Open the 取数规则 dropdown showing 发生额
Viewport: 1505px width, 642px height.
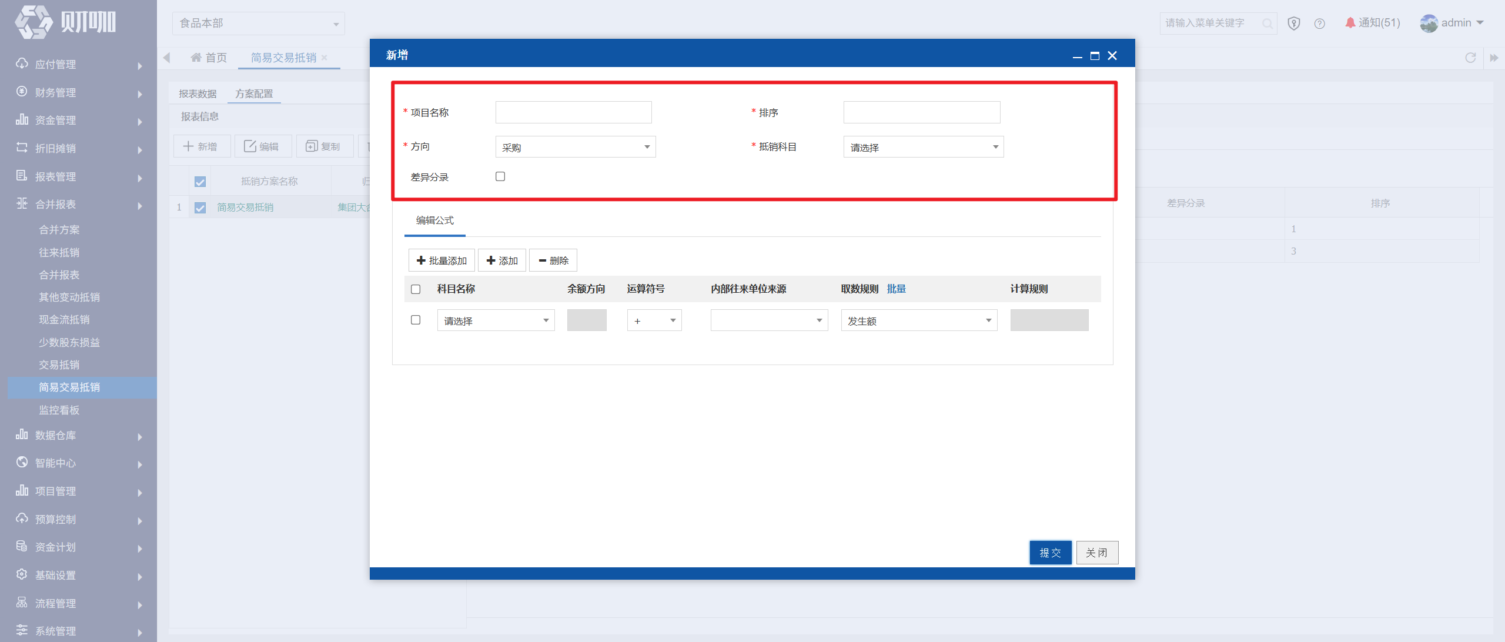coord(919,320)
